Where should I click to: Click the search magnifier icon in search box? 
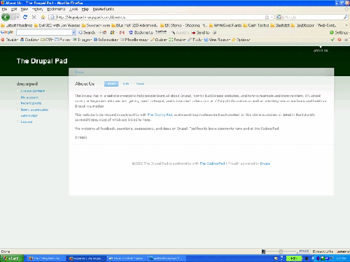(x=345, y=17)
